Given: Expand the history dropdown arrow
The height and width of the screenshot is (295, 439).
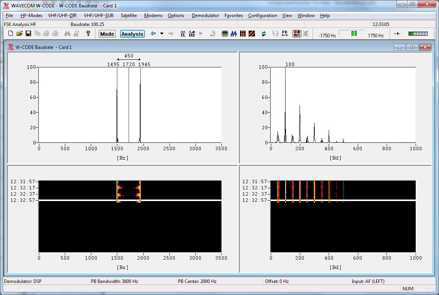Looking at the screenshot, I should (162, 33).
